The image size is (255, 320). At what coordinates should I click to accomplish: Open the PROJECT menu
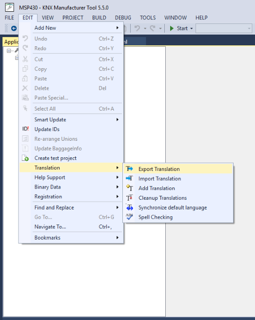click(73, 18)
